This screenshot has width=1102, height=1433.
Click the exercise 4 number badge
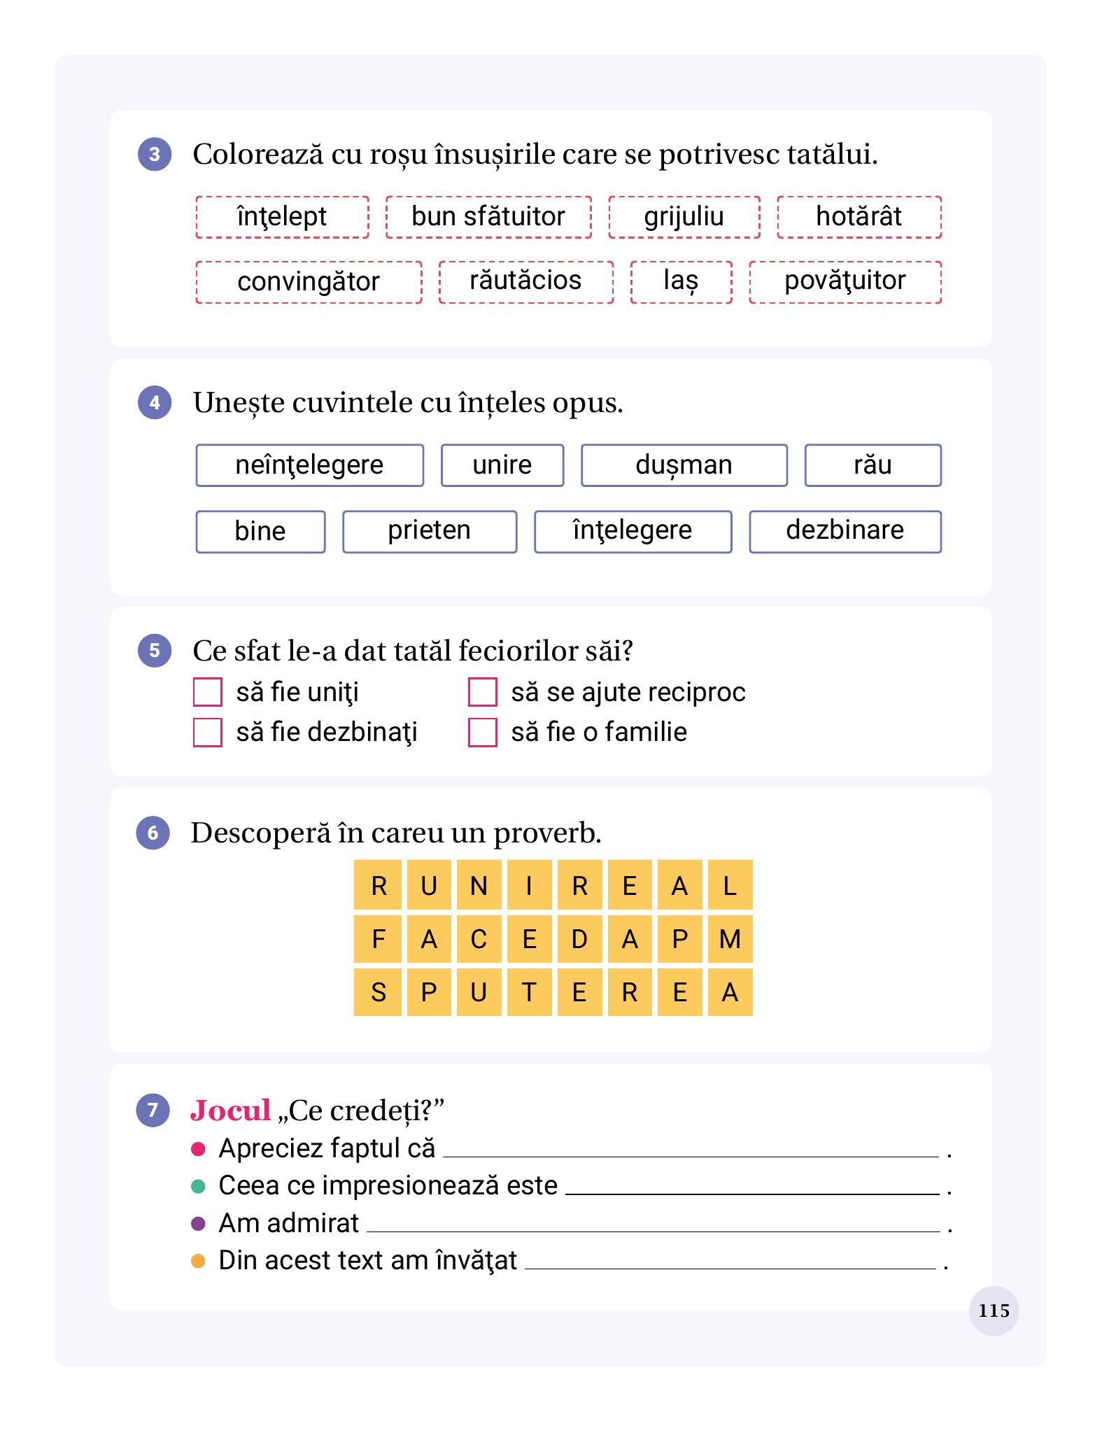(155, 402)
